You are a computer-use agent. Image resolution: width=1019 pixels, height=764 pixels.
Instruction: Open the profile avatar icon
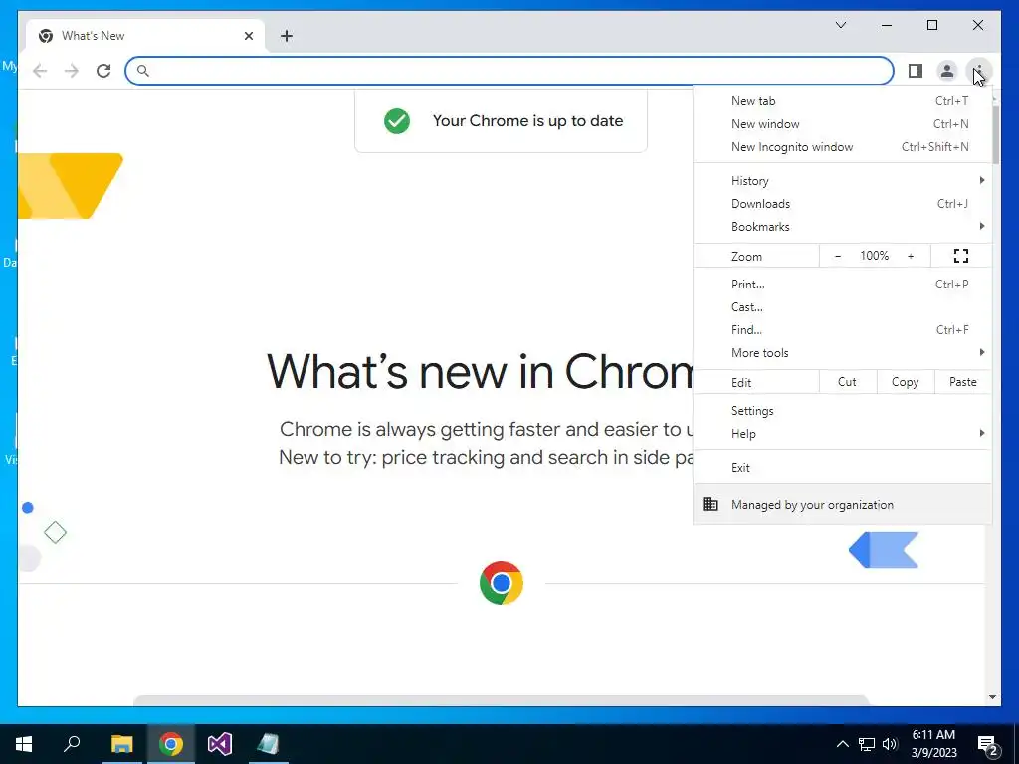947,71
